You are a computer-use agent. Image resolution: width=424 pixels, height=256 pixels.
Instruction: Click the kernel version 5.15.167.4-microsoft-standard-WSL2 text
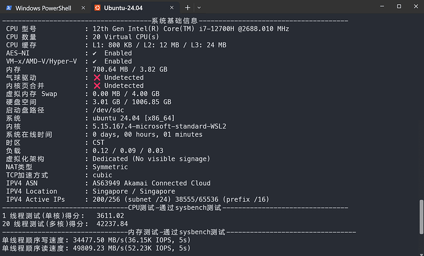(x=159, y=127)
